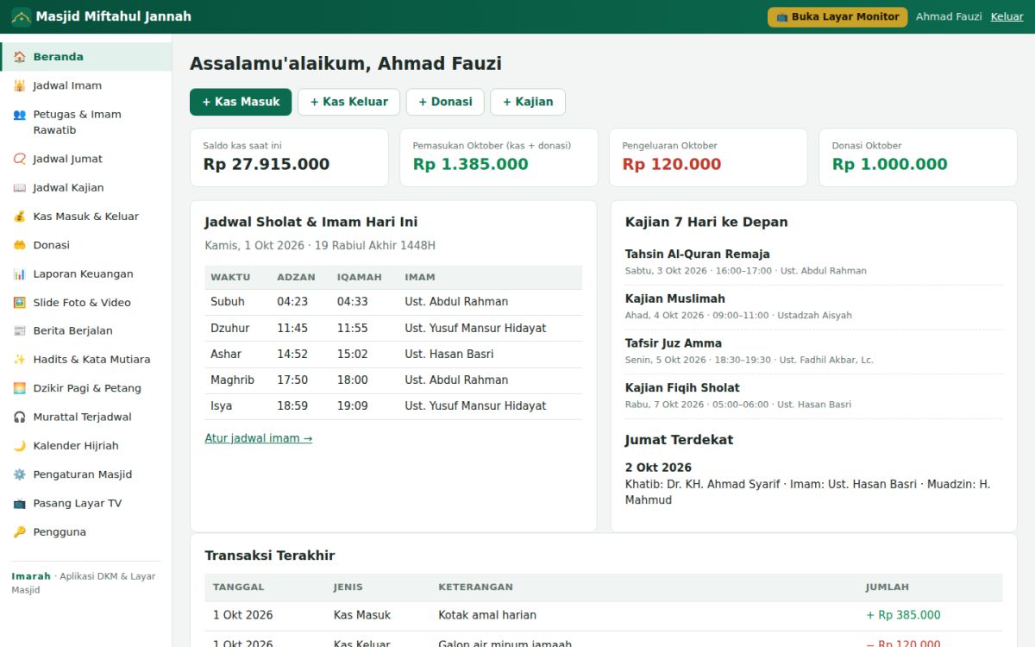Navigate to Jadwal Kajian
This screenshot has width=1035, height=647.
coord(85,187)
